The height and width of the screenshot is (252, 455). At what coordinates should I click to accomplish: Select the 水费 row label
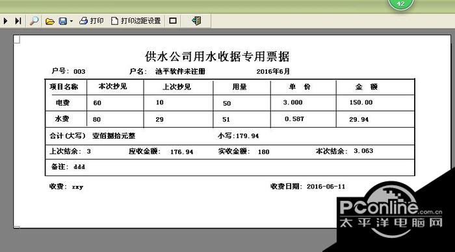(x=62, y=119)
